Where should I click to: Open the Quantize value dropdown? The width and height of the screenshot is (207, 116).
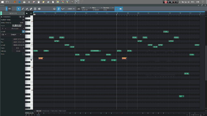pos(86,8)
